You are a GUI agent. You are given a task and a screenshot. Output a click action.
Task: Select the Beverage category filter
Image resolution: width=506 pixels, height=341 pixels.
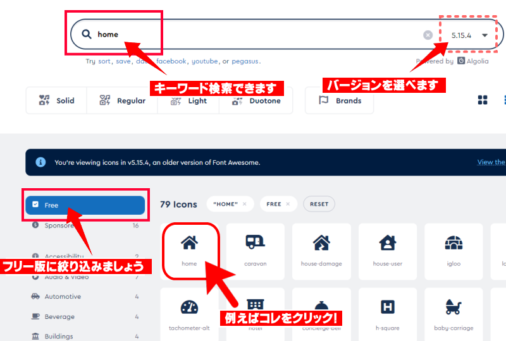[x=85, y=316]
